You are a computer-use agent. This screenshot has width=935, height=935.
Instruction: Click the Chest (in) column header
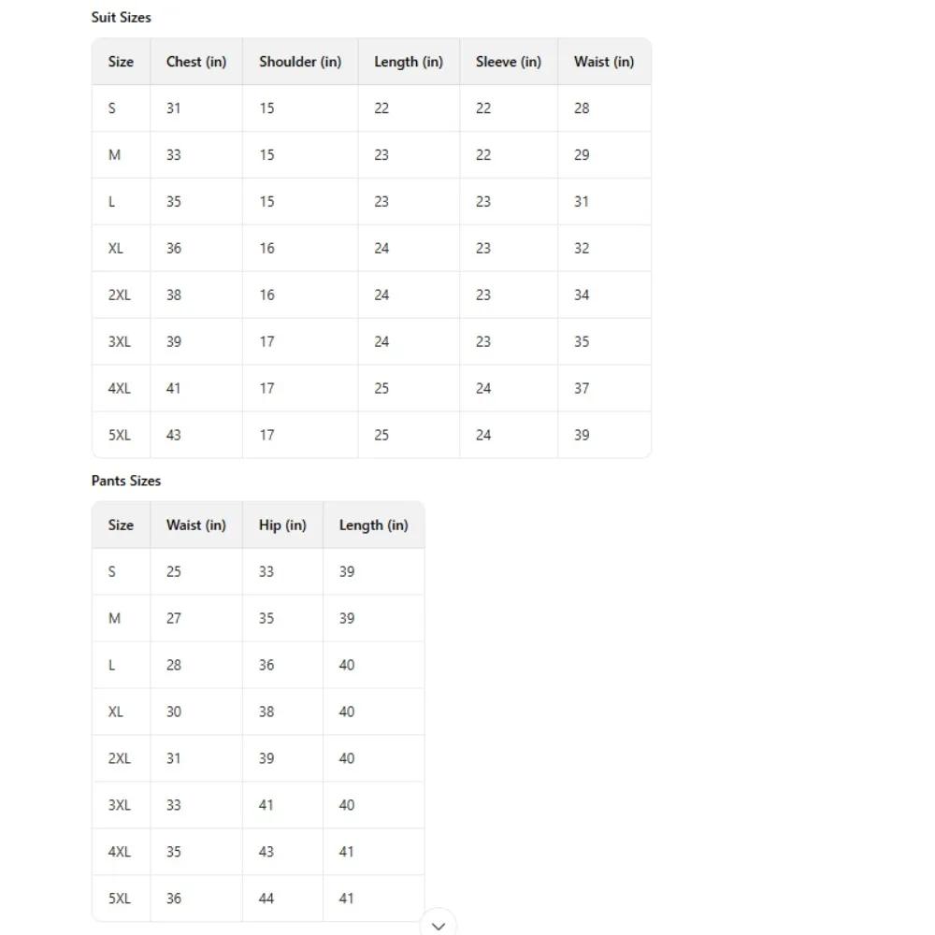pos(196,62)
